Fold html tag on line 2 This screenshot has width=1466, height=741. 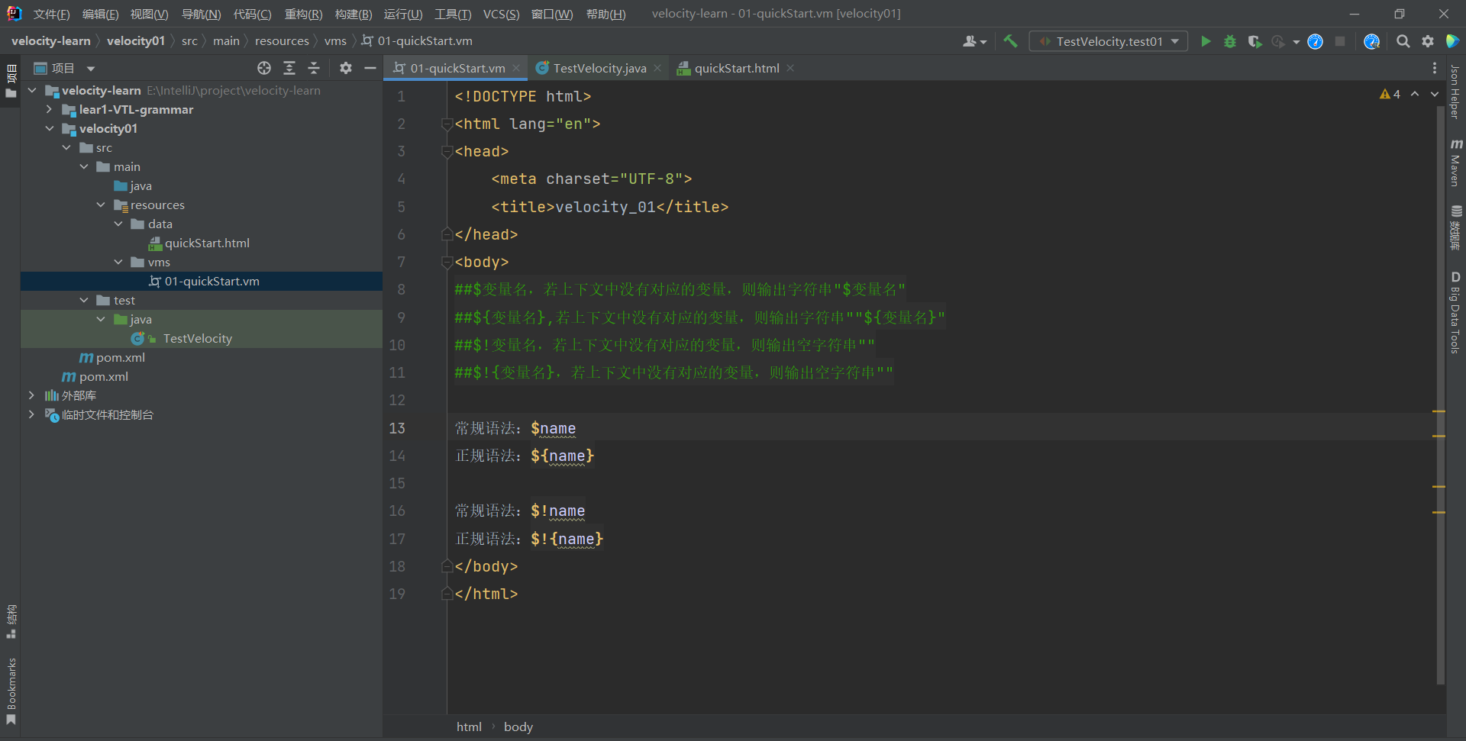(x=447, y=124)
